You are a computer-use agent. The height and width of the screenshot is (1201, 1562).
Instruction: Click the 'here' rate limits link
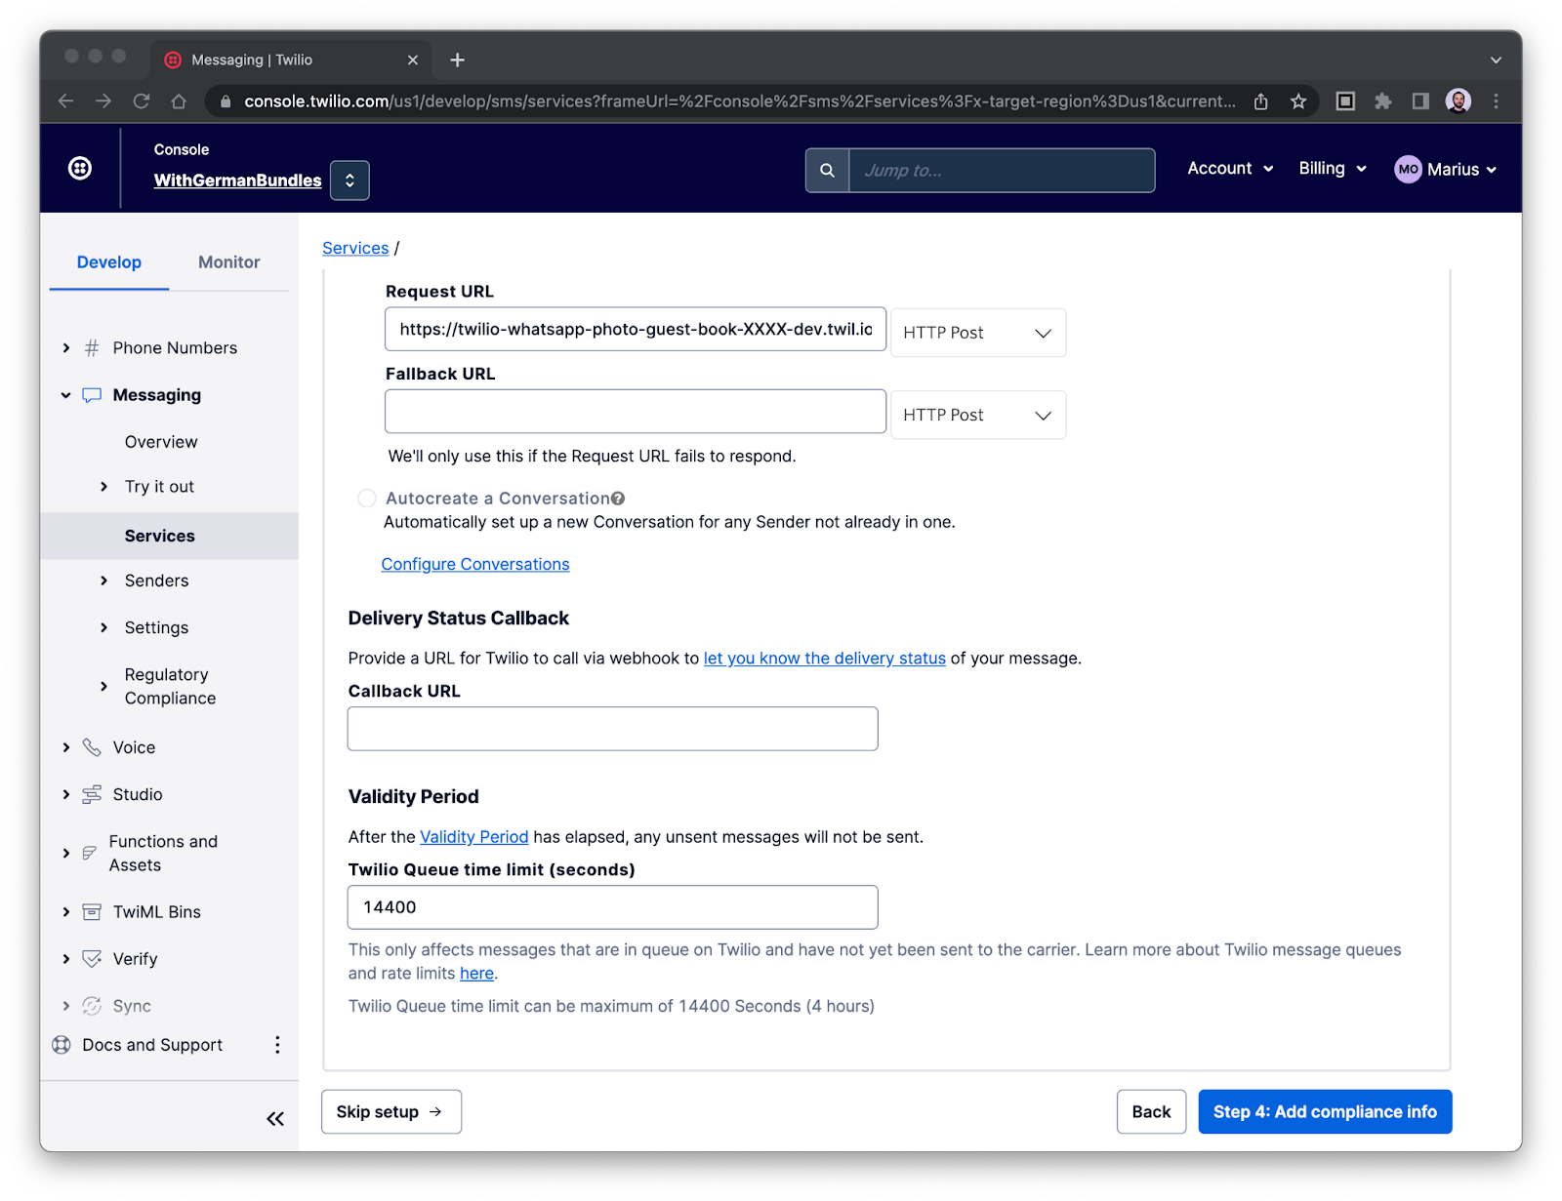476,974
